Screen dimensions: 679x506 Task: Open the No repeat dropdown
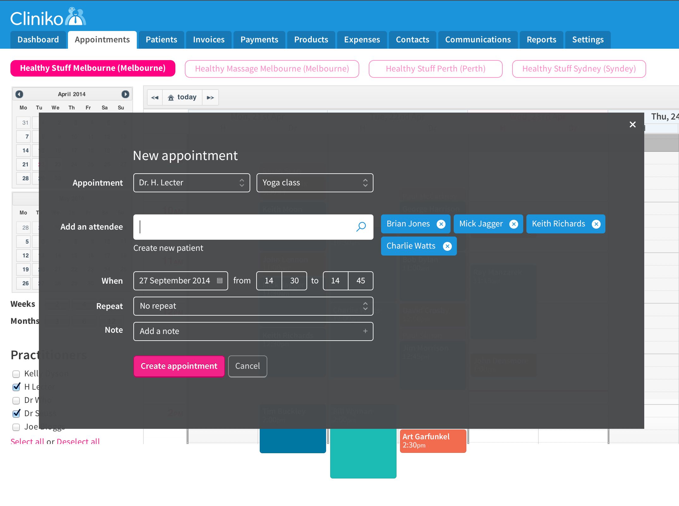click(x=253, y=306)
